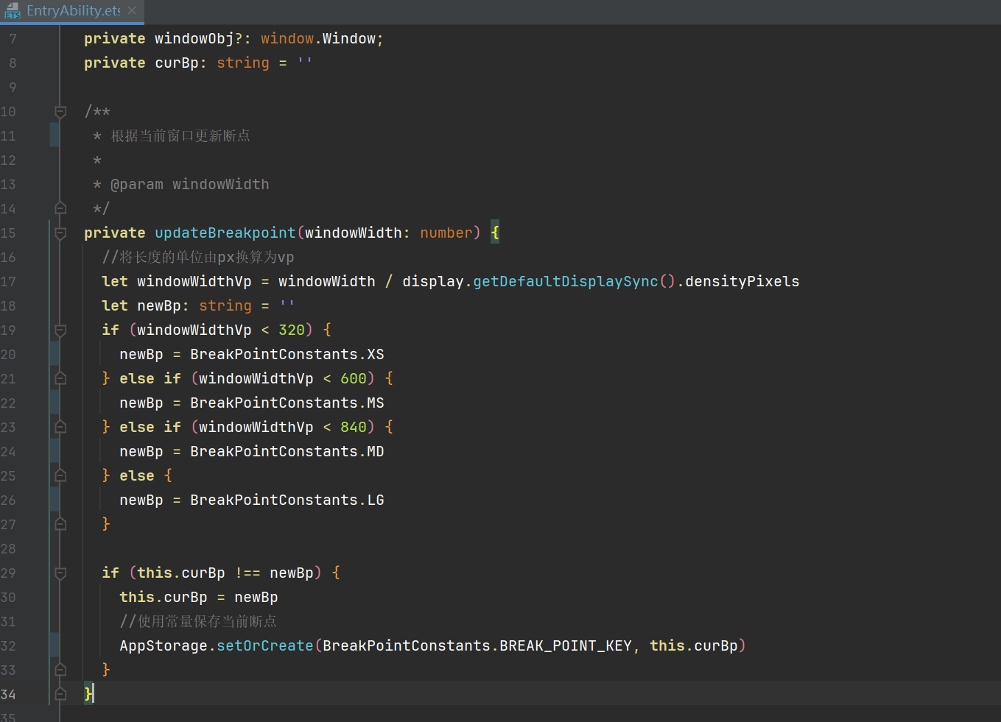The height and width of the screenshot is (722, 1001).
Task: Fold the updateBreakpoint method at line 15
Action: coord(60,233)
